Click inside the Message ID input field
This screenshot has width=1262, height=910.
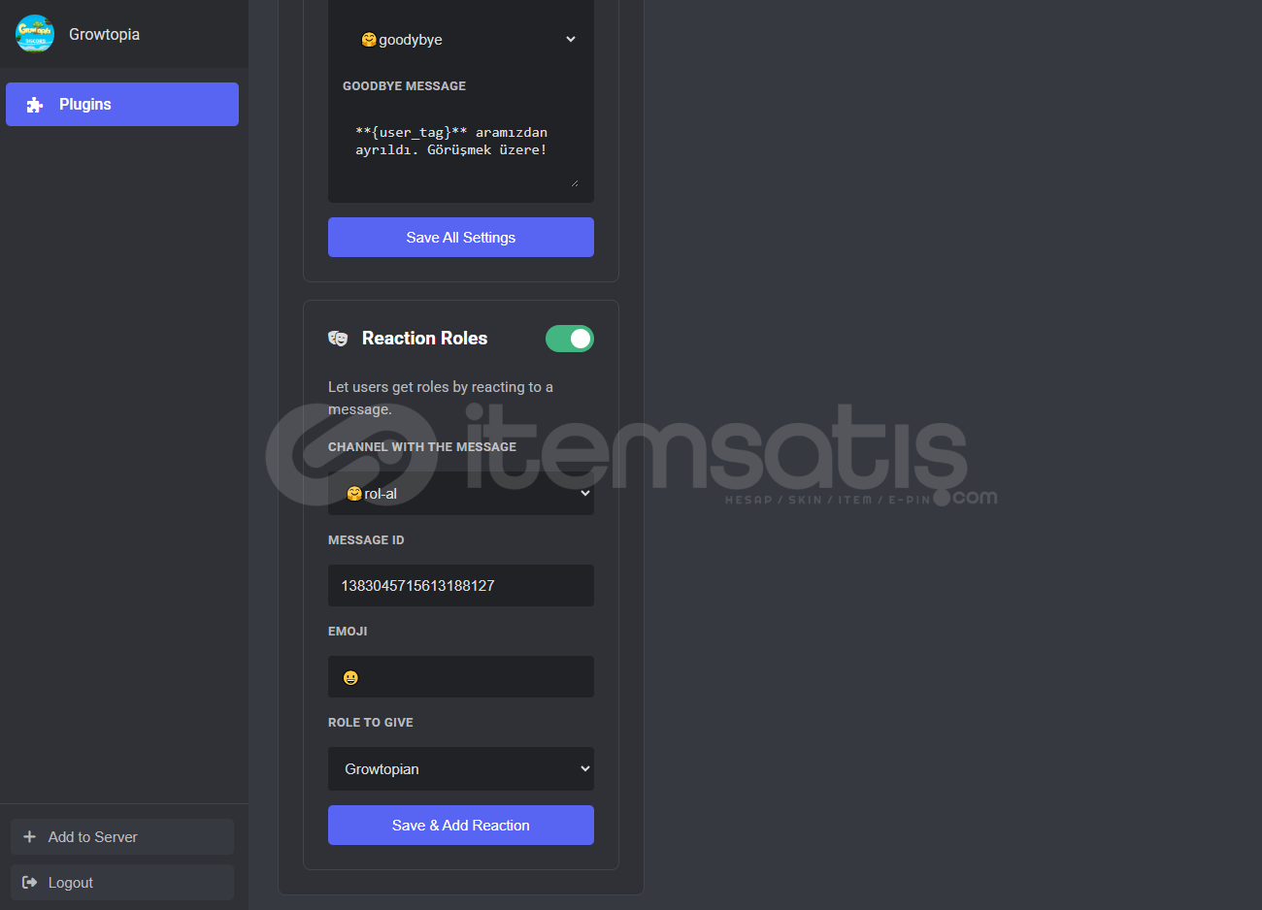(461, 585)
